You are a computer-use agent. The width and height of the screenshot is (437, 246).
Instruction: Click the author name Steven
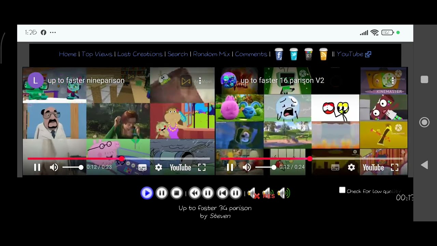coord(220,216)
